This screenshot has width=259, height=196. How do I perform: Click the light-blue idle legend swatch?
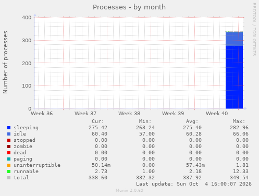pyautogui.click(x=9, y=134)
